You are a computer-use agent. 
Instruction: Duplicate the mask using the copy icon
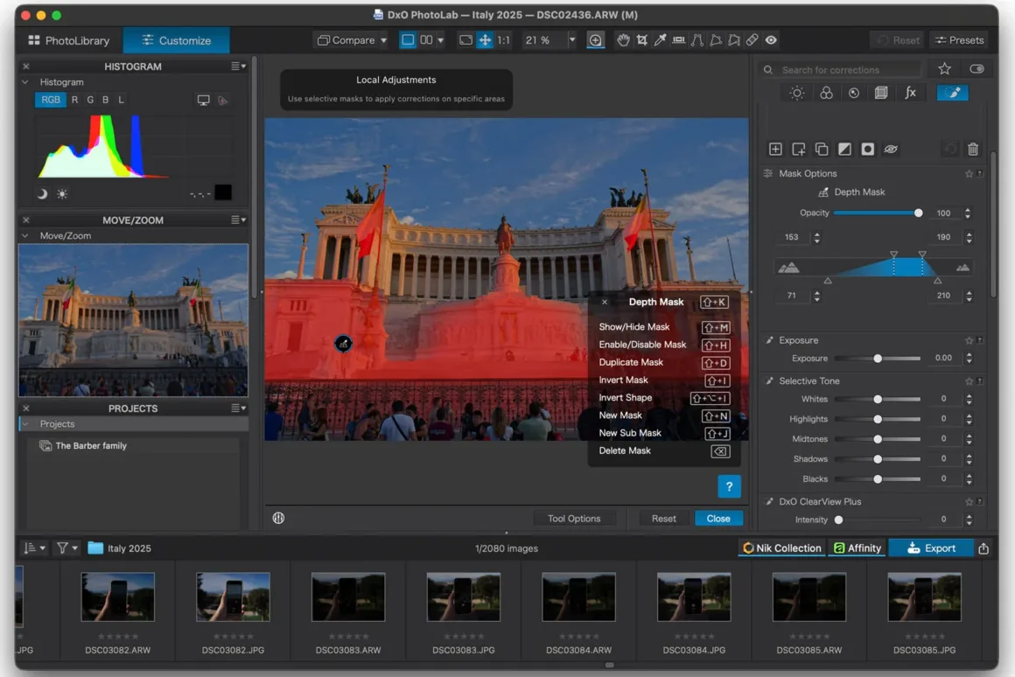822,150
